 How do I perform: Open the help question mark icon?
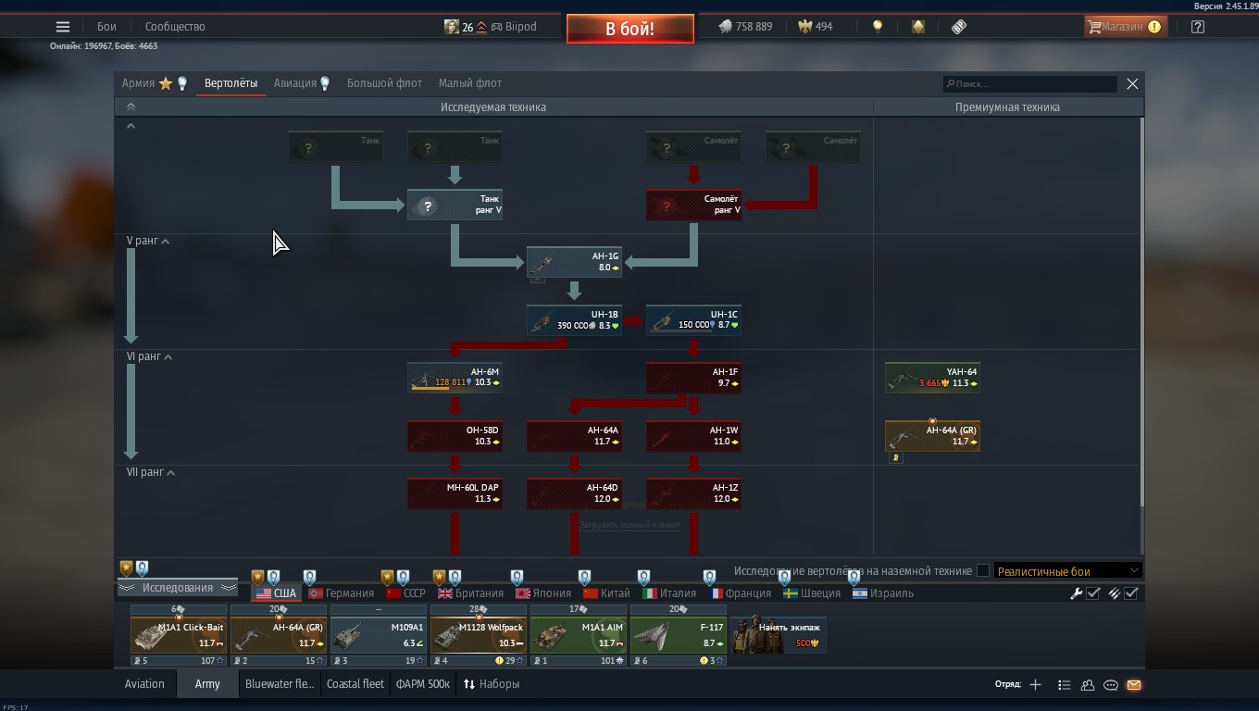tap(1198, 27)
